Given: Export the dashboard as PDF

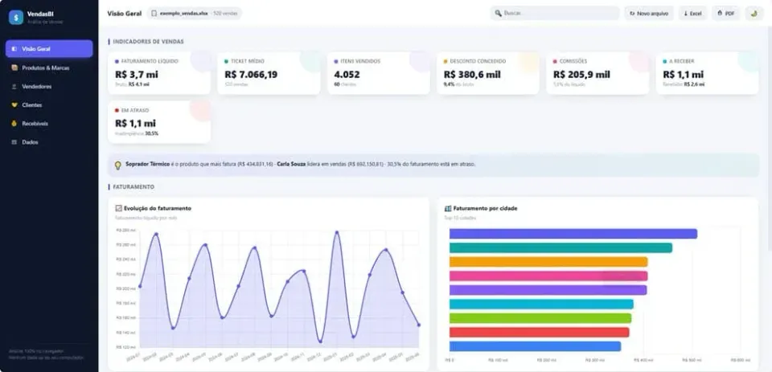Looking at the screenshot, I should point(725,14).
